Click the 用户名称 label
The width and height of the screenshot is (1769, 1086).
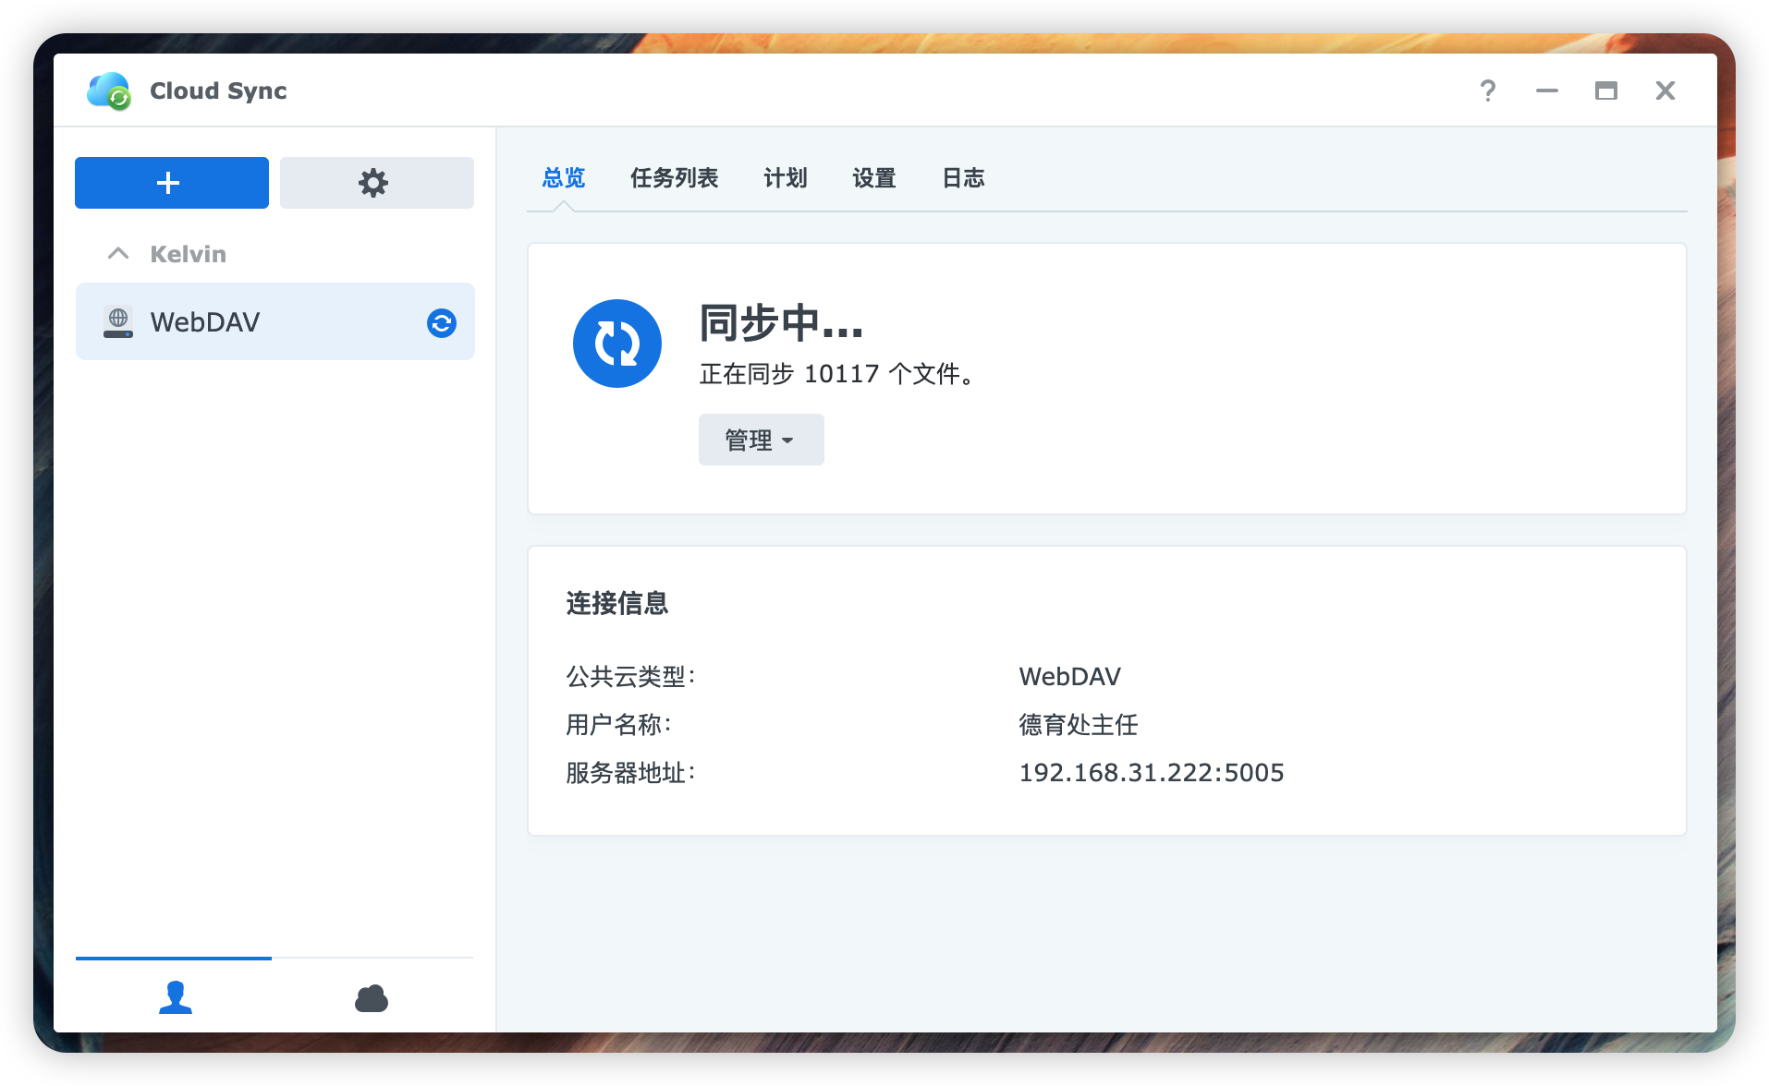pos(618,725)
